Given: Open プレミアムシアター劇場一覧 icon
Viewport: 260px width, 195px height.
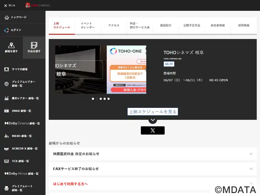Looking at the screenshot, I should pos(6,84).
